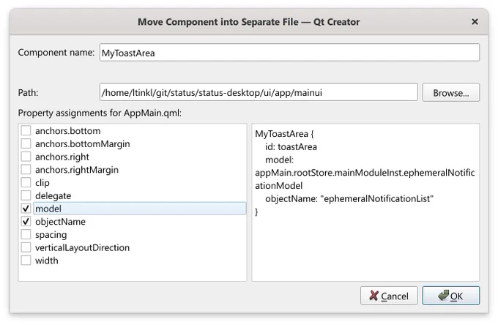Select the verticalLayoutDirection row label

[82, 247]
